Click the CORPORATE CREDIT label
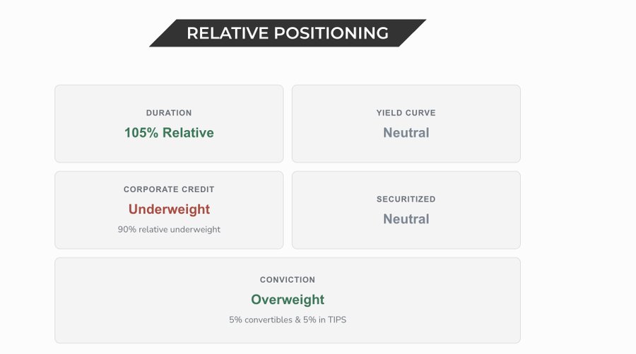The image size is (636, 354). (169, 189)
